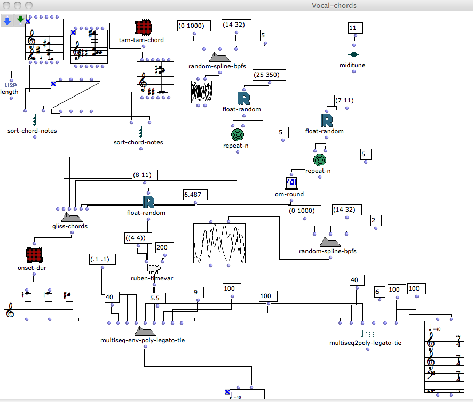
Task: Click the green down-arrow output button
Action: coord(21,21)
